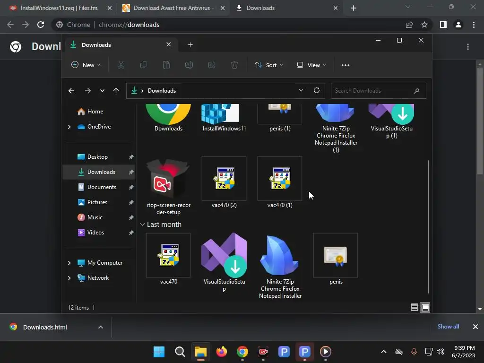Expand My Computer tree node
The width and height of the screenshot is (484, 363).
coord(69,263)
